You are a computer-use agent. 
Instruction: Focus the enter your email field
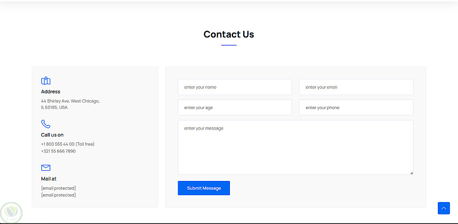click(x=356, y=87)
